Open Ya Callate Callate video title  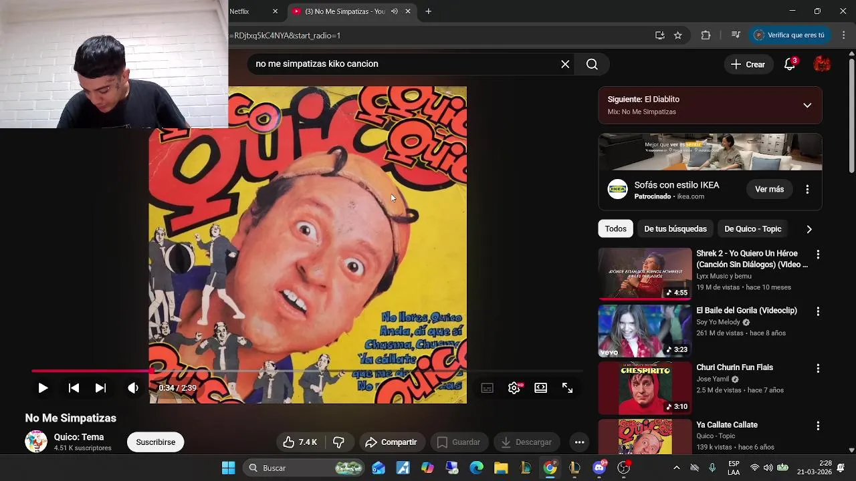point(727,425)
